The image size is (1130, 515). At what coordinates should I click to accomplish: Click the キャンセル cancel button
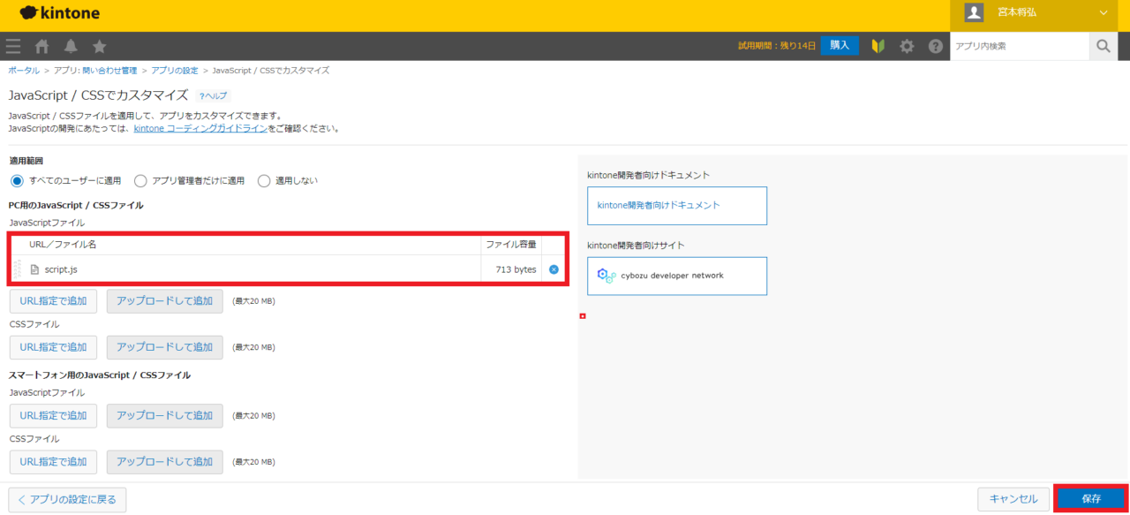pos(1013,498)
